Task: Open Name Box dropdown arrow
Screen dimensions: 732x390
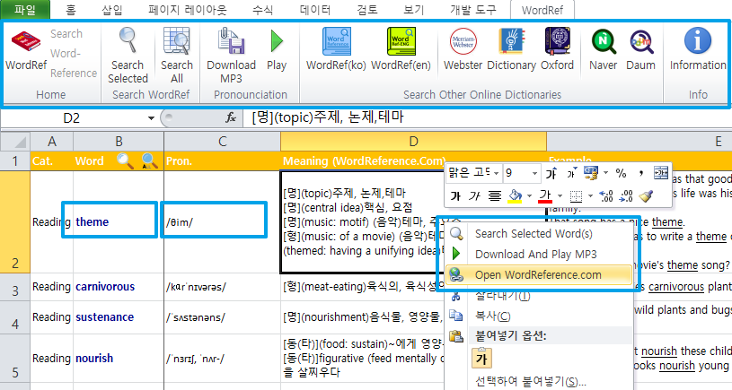Action: click(151, 118)
